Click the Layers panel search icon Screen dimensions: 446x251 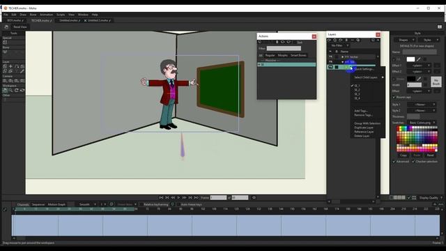358,40
